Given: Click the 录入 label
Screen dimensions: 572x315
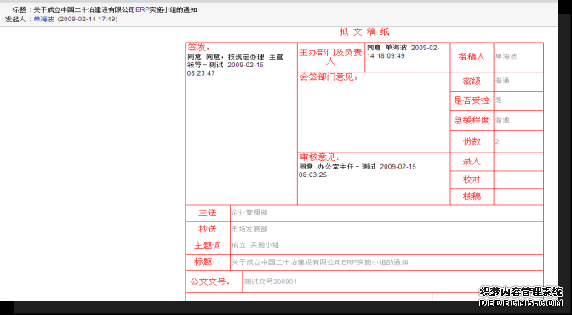Looking at the screenshot, I should click(x=472, y=162).
